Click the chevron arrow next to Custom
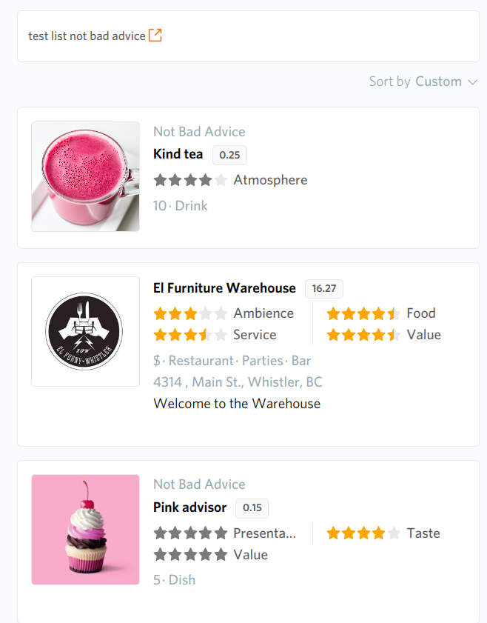The width and height of the screenshot is (487, 623). pos(472,82)
